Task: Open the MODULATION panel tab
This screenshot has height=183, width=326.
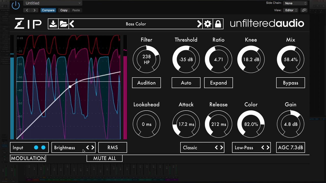Action: (28, 158)
